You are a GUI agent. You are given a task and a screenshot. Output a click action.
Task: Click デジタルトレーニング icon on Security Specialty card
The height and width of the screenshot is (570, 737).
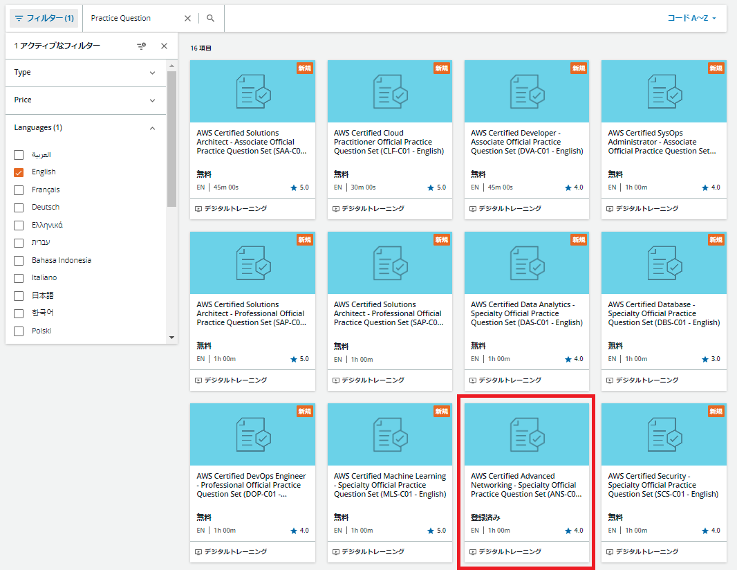610,552
